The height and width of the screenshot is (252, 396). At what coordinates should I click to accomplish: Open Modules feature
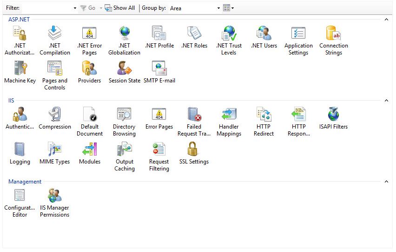90,153
